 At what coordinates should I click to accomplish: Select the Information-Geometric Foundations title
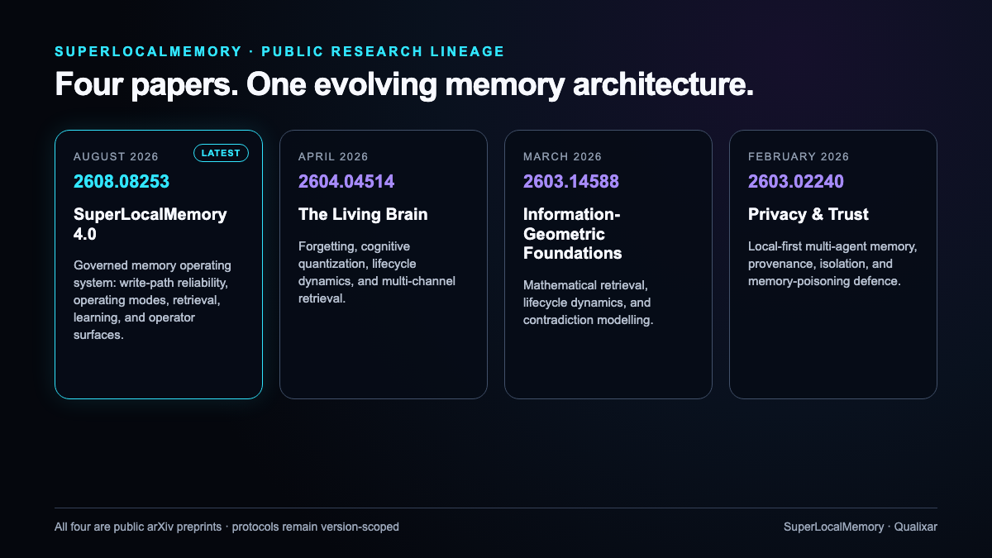point(573,234)
